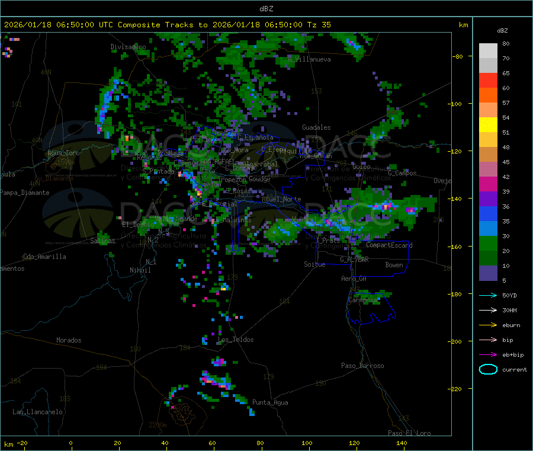
Task: Click the composite tracks timestamp header text
Action: (167, 25)
